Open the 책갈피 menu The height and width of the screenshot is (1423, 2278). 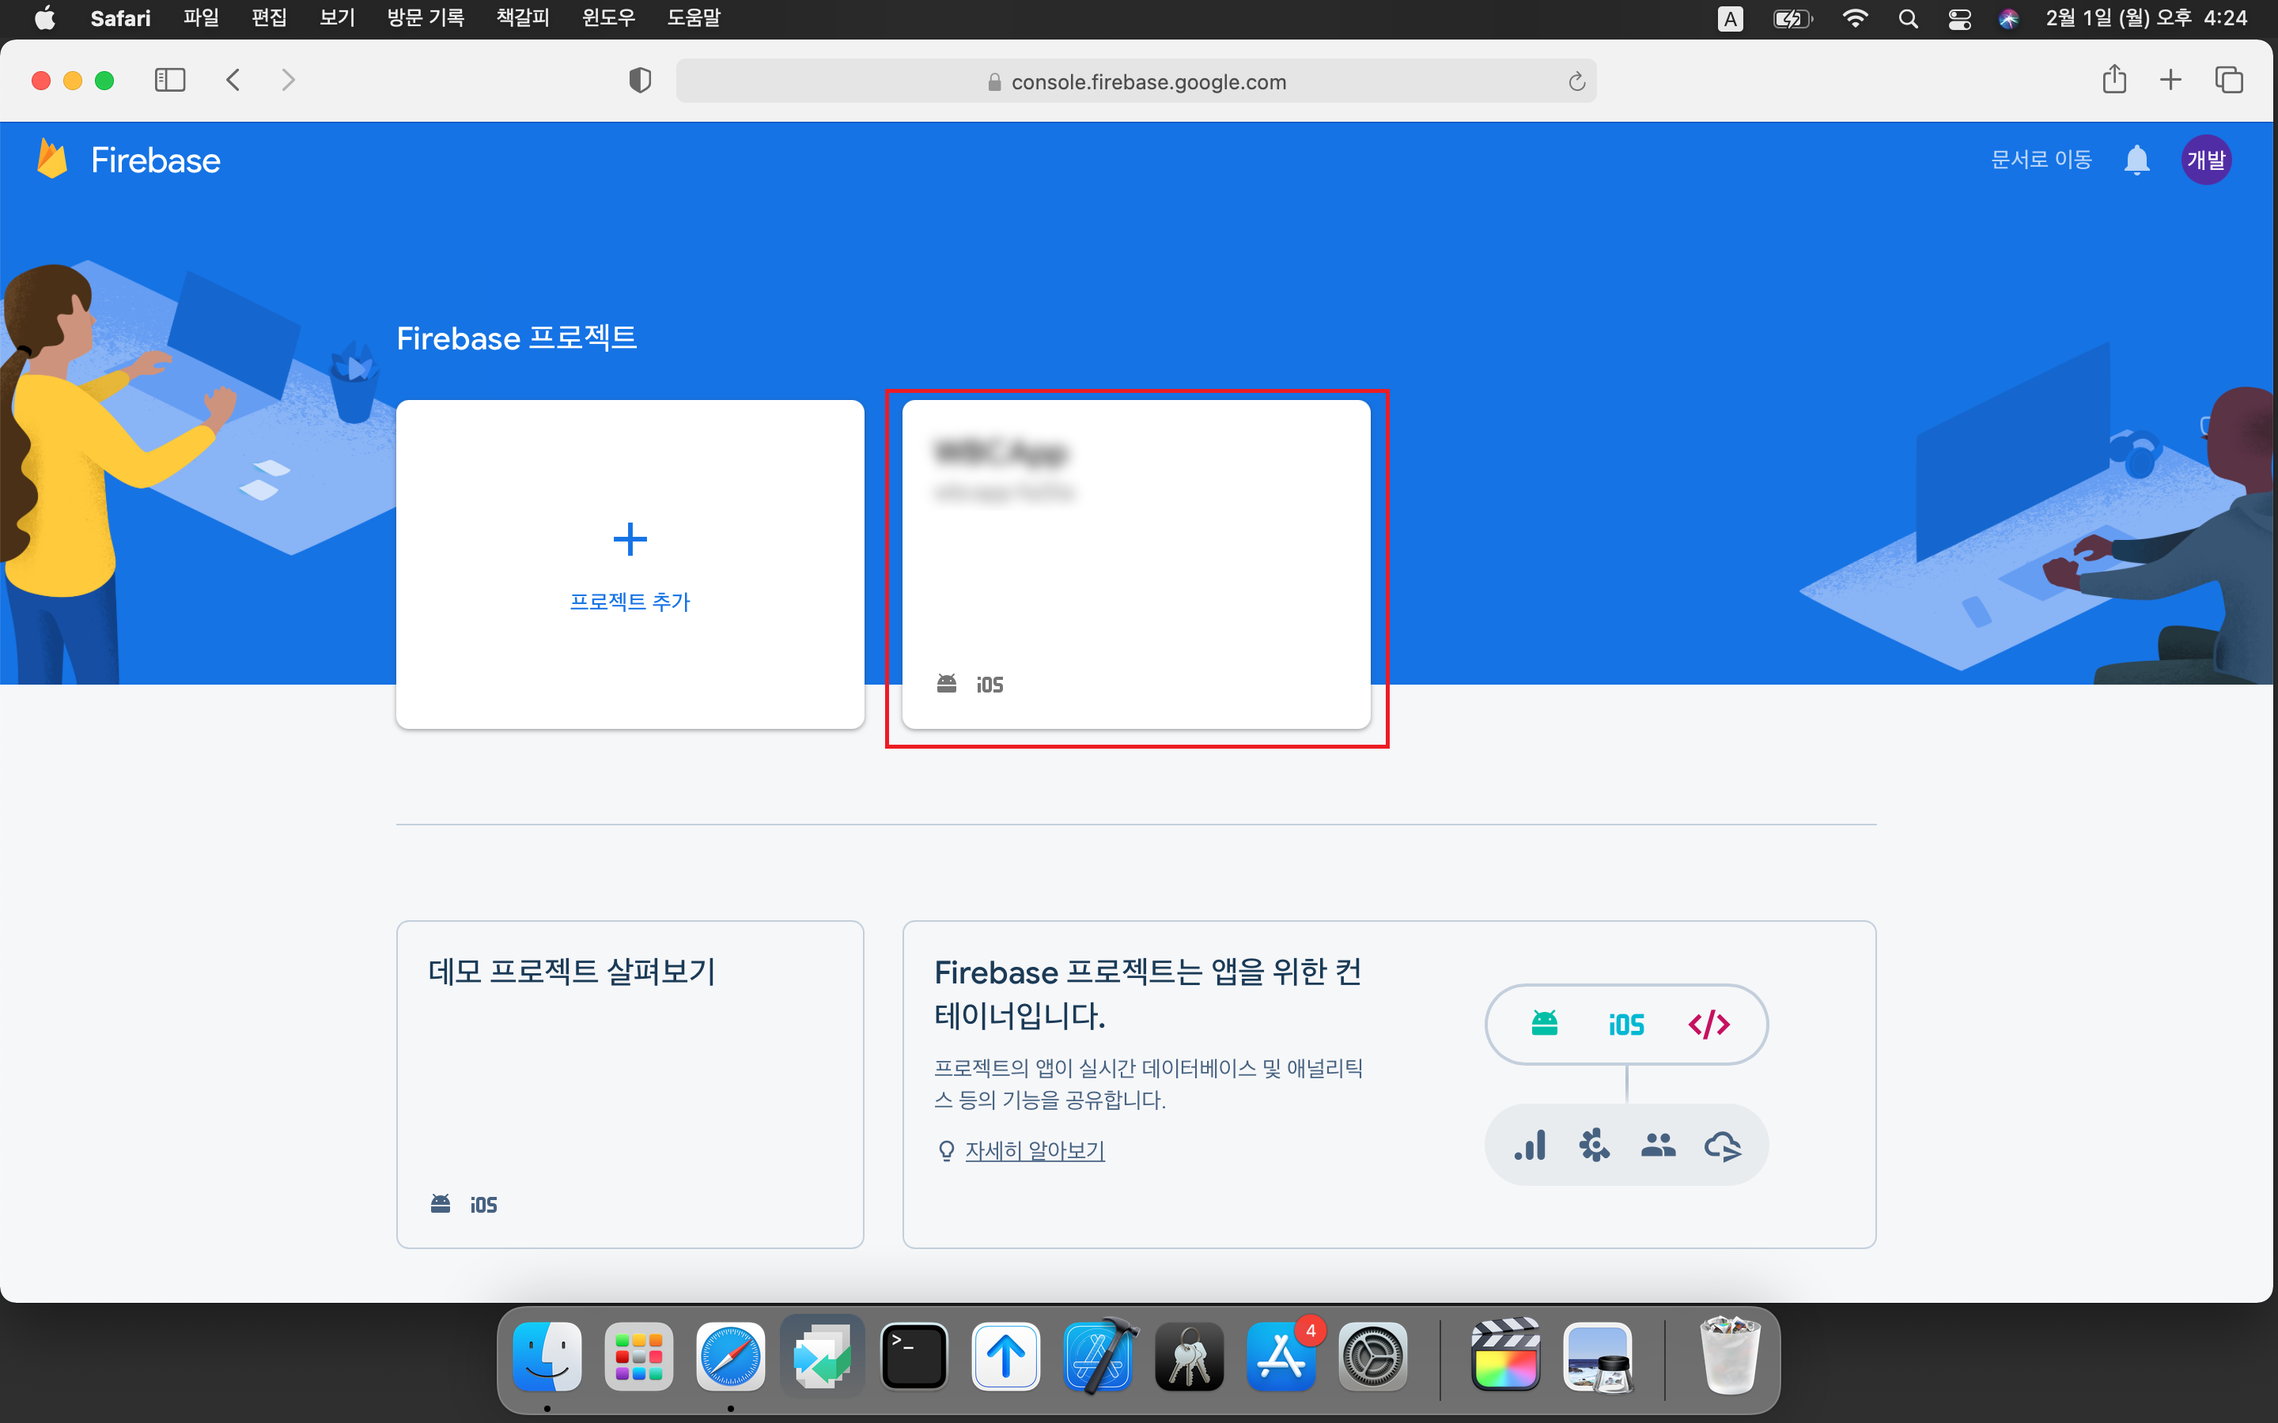(522, 18)
